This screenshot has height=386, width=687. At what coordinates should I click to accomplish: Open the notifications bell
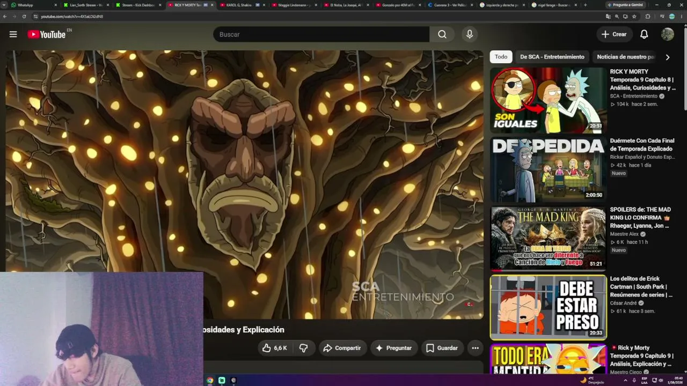tap(644, 34)
